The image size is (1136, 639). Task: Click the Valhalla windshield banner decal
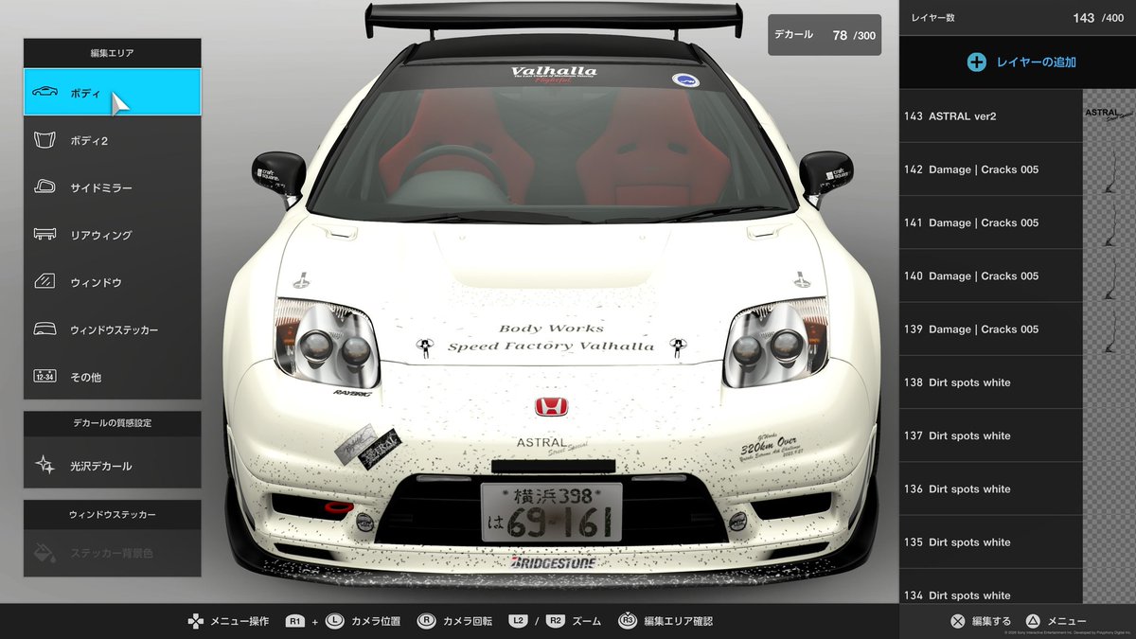[x=554, y=74]
